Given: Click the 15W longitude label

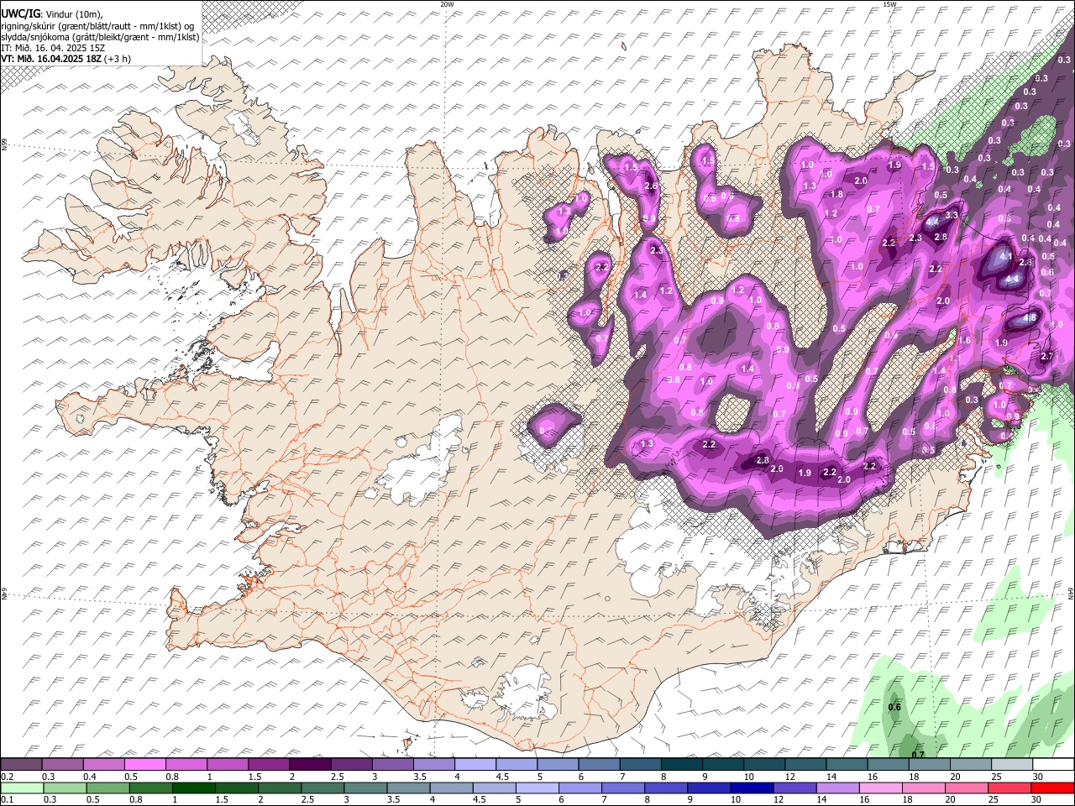Looking at the screenshot, I should (889, 4).
